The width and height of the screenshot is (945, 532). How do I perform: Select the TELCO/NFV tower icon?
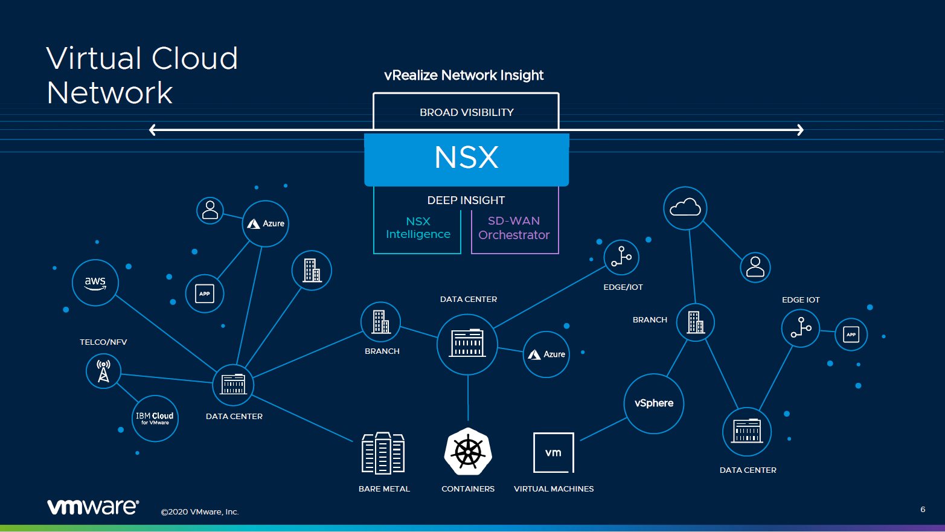103,371
